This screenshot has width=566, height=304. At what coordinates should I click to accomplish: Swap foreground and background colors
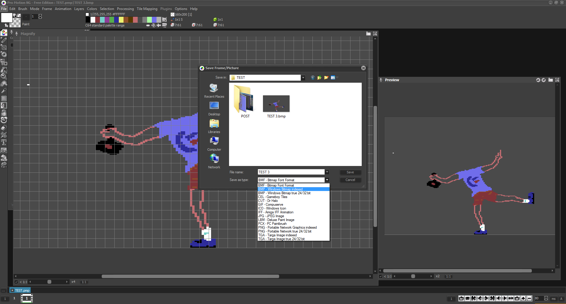[6, 25]
